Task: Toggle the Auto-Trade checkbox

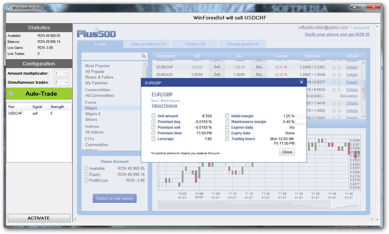Action: point(11,94)
